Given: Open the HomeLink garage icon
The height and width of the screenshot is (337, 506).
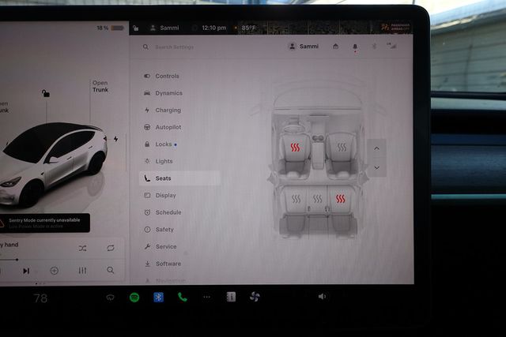Looking at the screenshot, I should (335, 47).
